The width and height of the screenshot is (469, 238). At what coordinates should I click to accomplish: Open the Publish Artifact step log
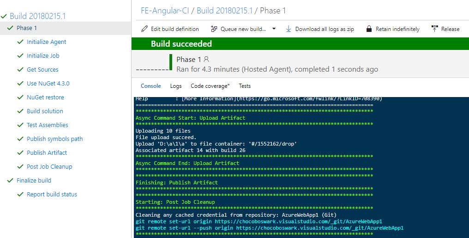coord(47,153)
